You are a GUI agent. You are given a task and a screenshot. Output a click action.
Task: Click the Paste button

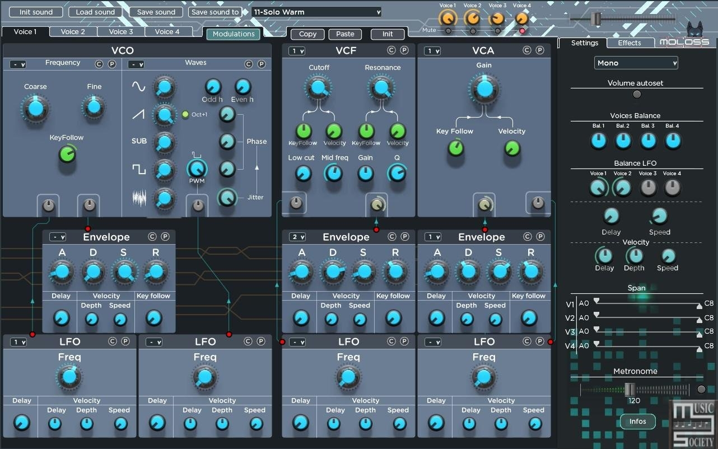click(x=345, y=34)
